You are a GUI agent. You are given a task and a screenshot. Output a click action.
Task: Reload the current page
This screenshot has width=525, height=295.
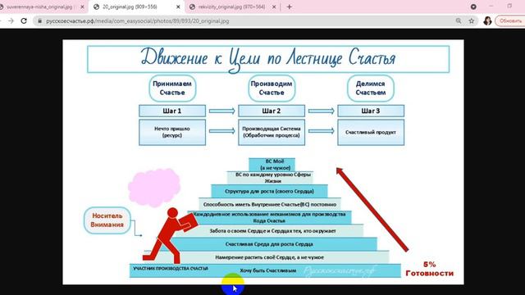click(24, 20)
